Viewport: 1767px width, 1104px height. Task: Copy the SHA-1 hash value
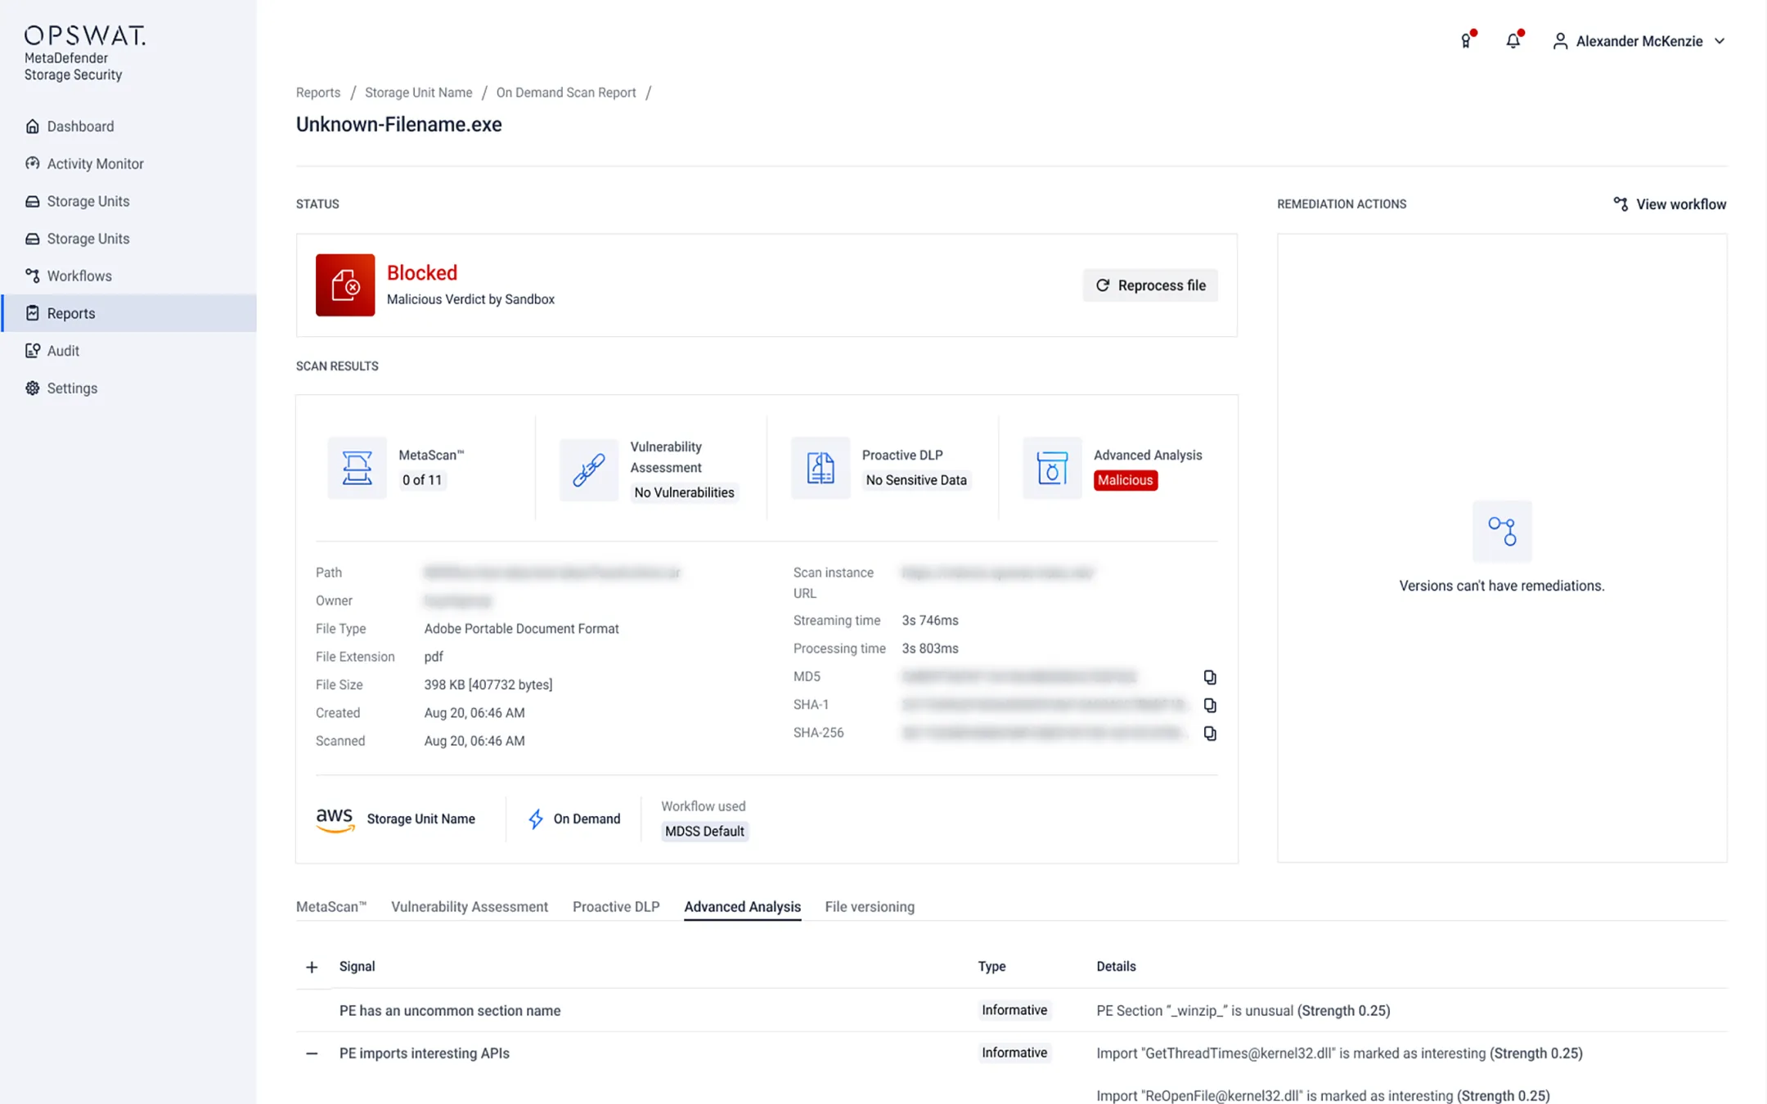point(1210,705)
